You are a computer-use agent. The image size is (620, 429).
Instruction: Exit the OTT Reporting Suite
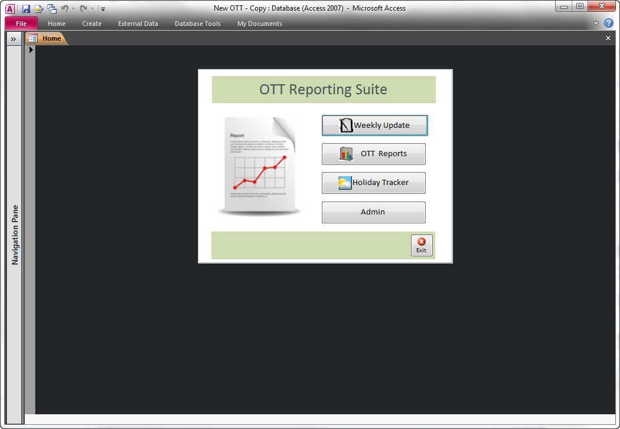(422, 246)
